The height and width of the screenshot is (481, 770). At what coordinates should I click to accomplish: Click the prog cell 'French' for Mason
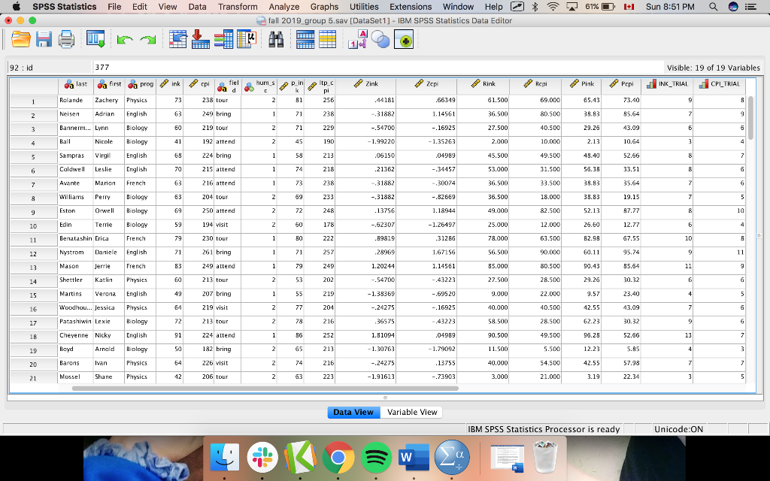point(141,266)
